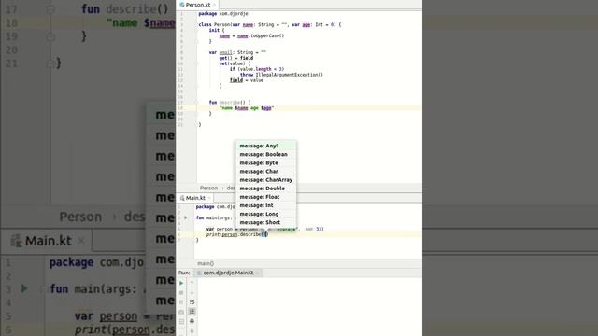Select the 'message: CharArray' popup entry

tap(265, 180)
